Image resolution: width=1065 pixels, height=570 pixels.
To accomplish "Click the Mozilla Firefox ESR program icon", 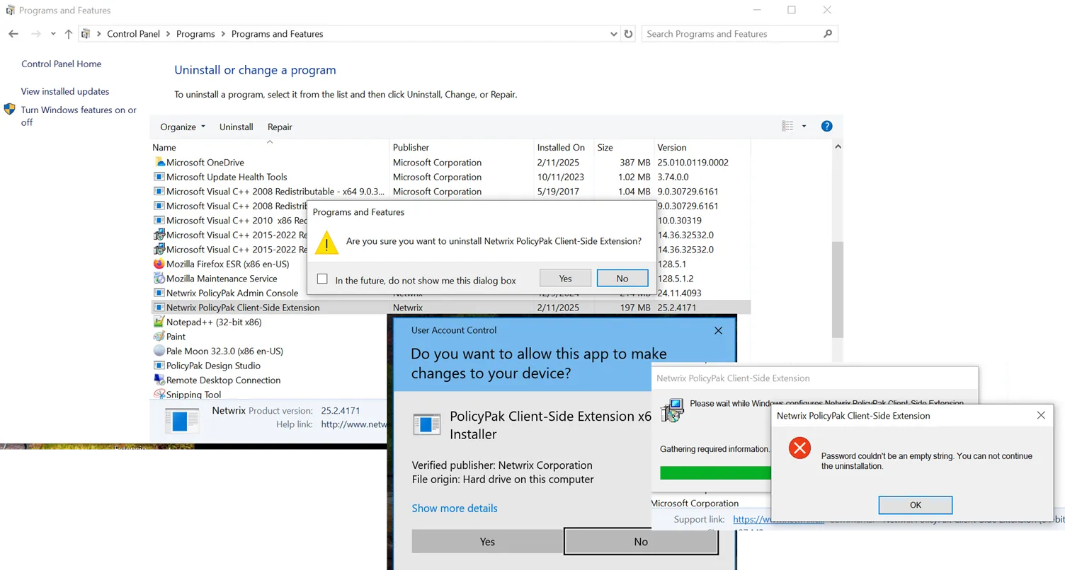I will point(159,264).
